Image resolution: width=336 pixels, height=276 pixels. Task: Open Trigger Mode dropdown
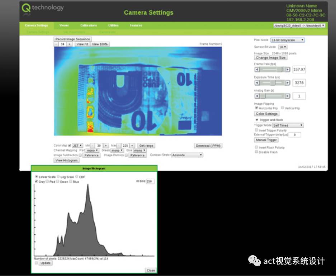click(x=288, y=125)
